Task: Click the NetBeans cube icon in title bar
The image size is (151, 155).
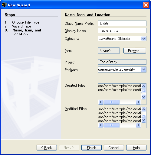Action: [x=4, y=5]
